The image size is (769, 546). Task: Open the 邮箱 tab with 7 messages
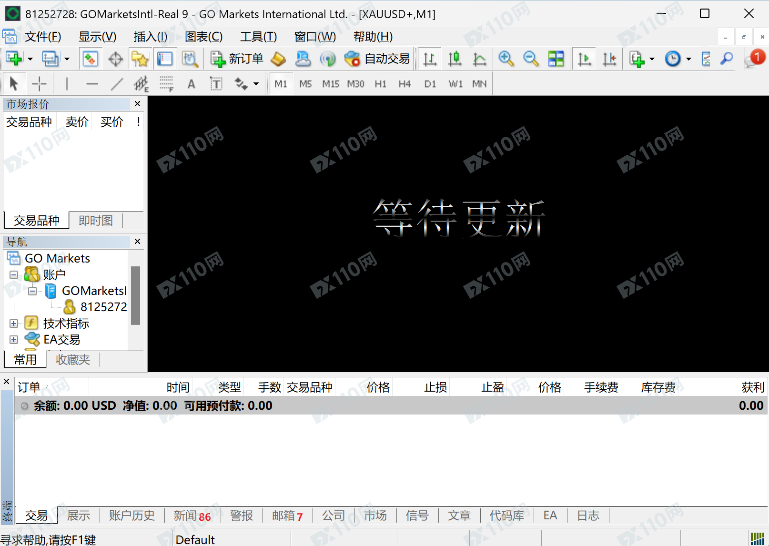[x=287, y=516]
